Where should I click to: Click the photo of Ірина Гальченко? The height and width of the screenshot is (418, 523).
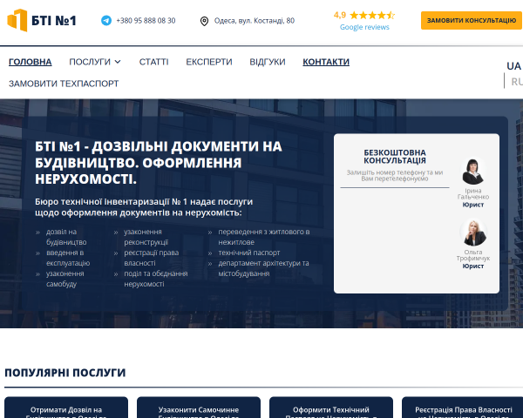pyautogui.click(x=473, y=171)
